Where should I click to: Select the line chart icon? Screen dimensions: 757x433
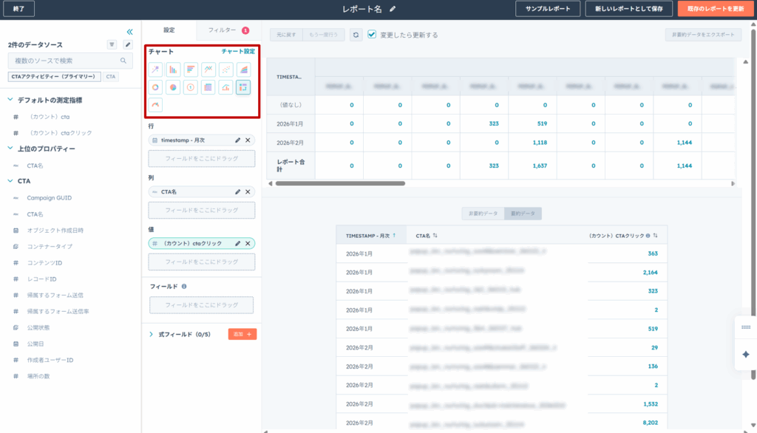click(x=208, y=69)
